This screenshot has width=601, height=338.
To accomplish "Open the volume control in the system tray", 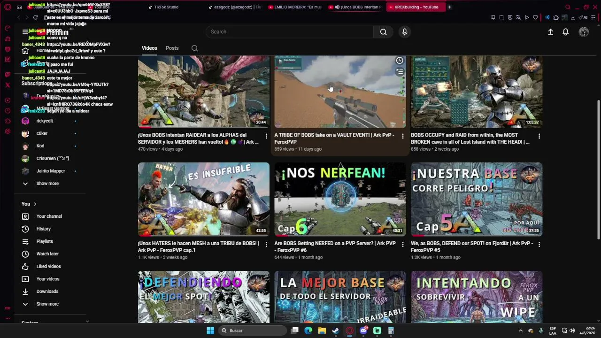I will click(x=572, y=330).
